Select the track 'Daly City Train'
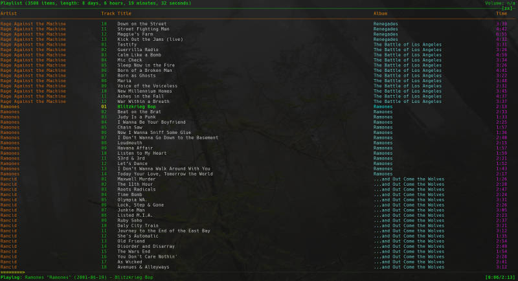Screen dimensions: 518x281 pos(138,225)
